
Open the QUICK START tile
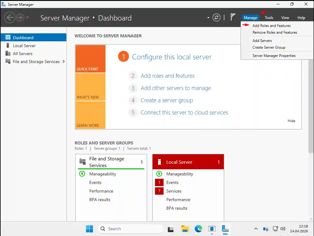90,58
